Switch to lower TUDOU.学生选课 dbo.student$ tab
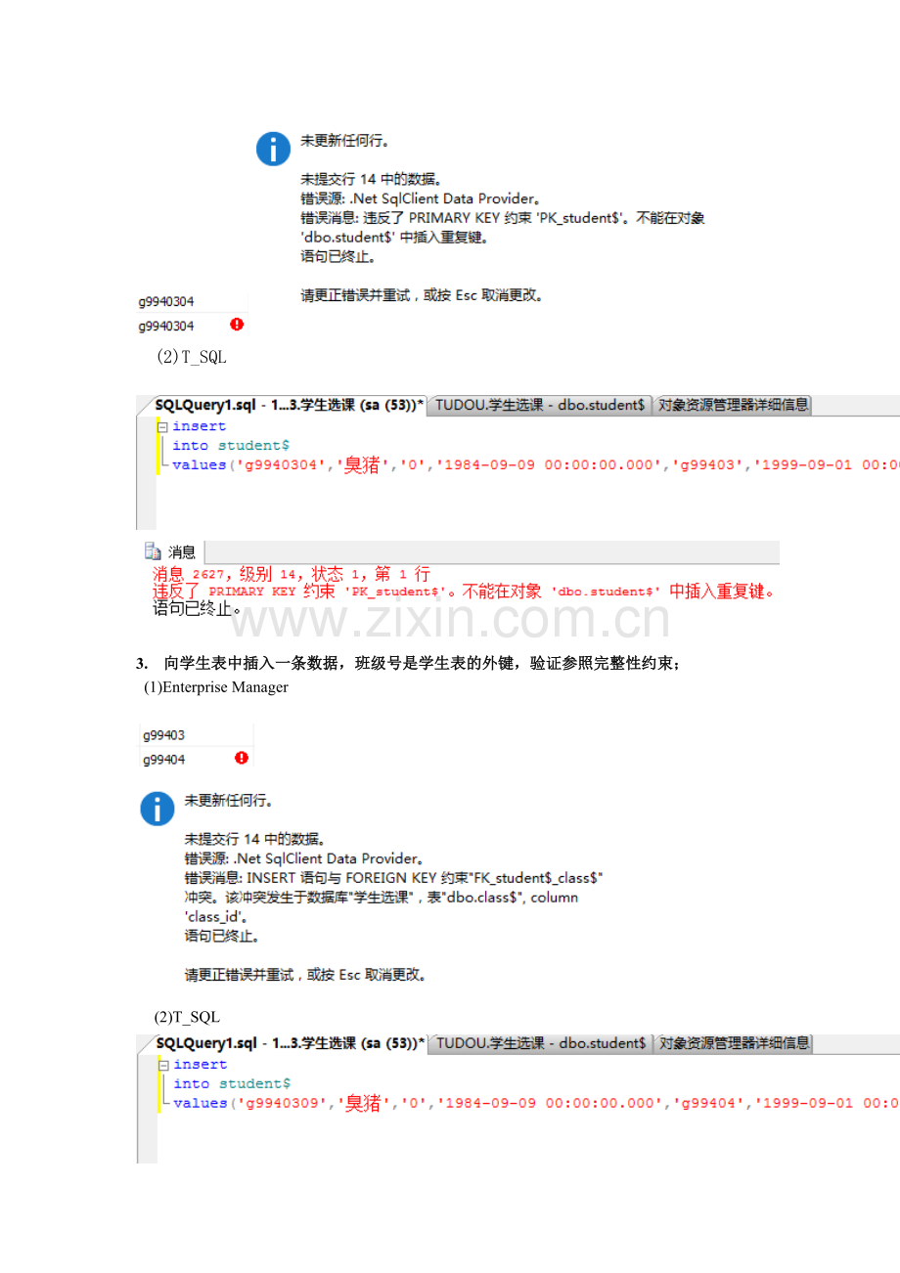 coord(541,1043)
